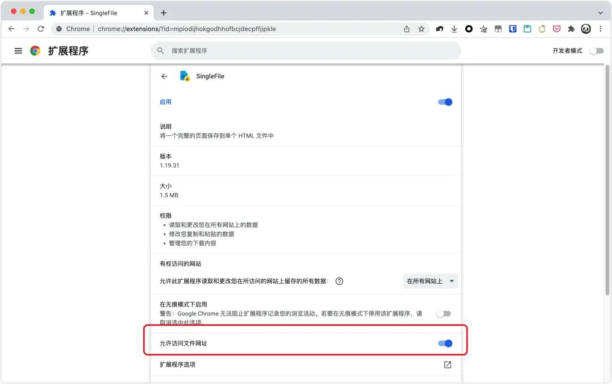Click the site info icon before Chrome

point(59,29)
